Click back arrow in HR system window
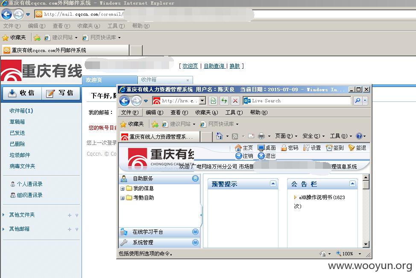 pyautogui.click(x=124, y=101)
